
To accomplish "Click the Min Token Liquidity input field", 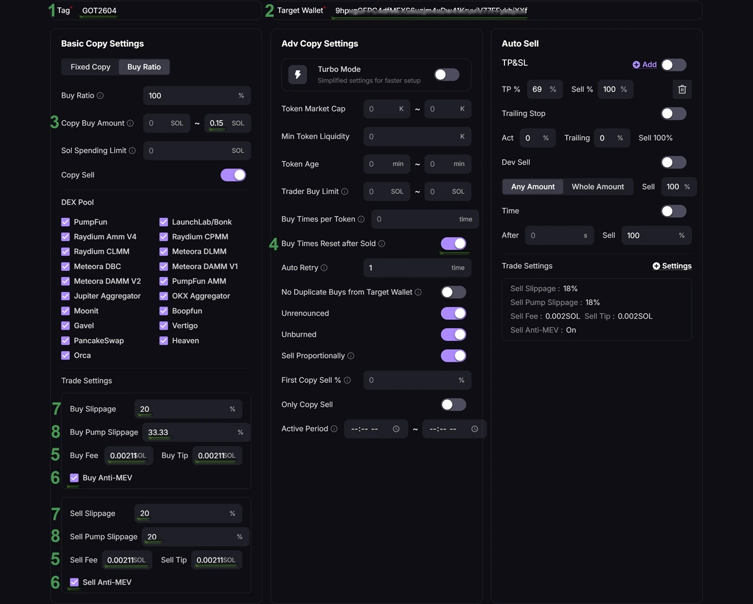I will click(x=412, y=136).
